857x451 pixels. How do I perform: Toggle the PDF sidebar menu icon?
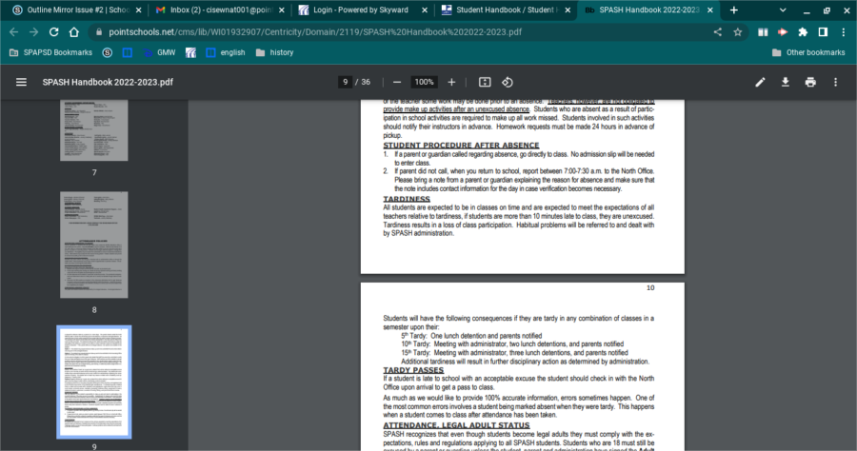[x=21, y=82]
